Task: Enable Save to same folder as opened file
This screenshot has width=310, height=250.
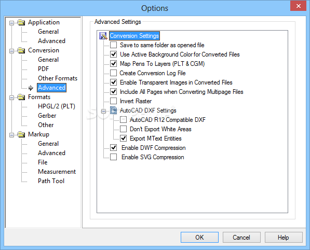Action: 114,45
